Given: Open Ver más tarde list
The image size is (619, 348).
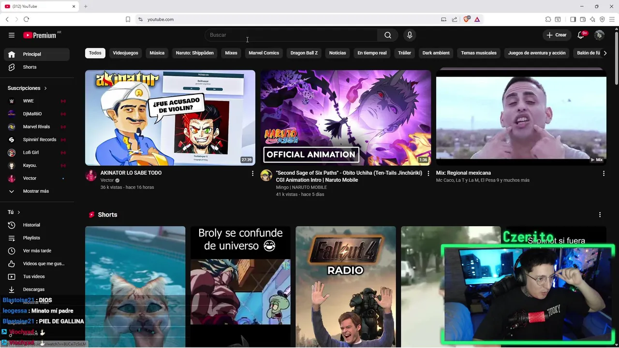Looking at the screenshot, I should click(x=37, y=251).
